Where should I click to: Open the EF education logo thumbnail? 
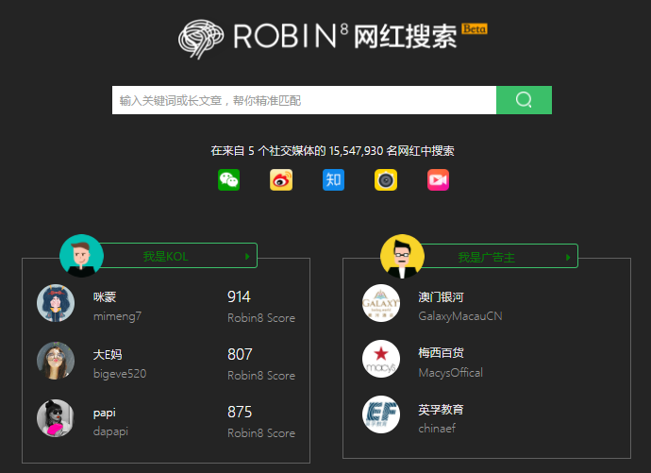[381, 414]
